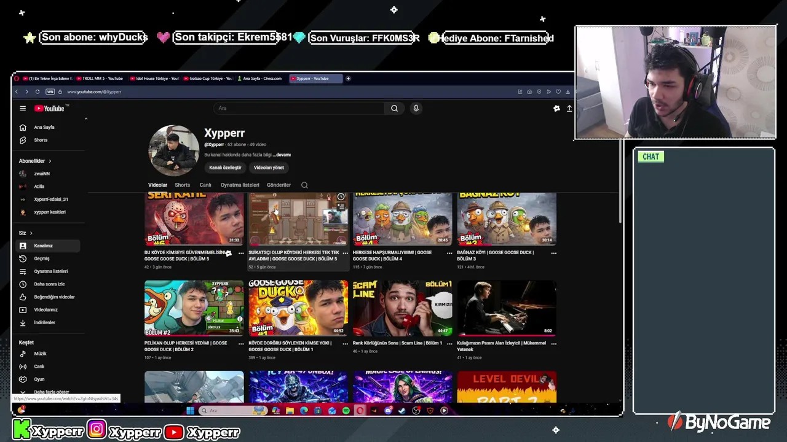The width and height of the screenshot is (787, 442).
Task: Open File Explorer from the taskbar
Action: pos(290,411)
